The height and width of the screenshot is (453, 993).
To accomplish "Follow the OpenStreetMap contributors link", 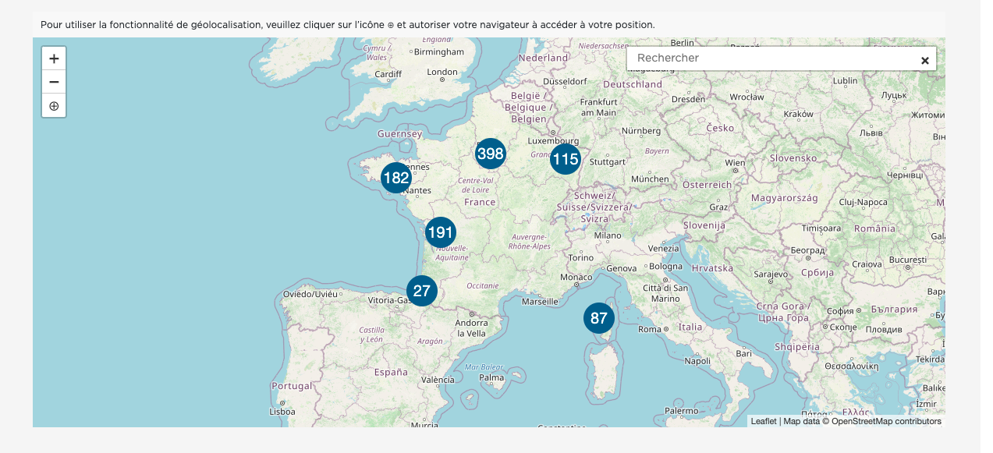I will [x=886, y=422].
